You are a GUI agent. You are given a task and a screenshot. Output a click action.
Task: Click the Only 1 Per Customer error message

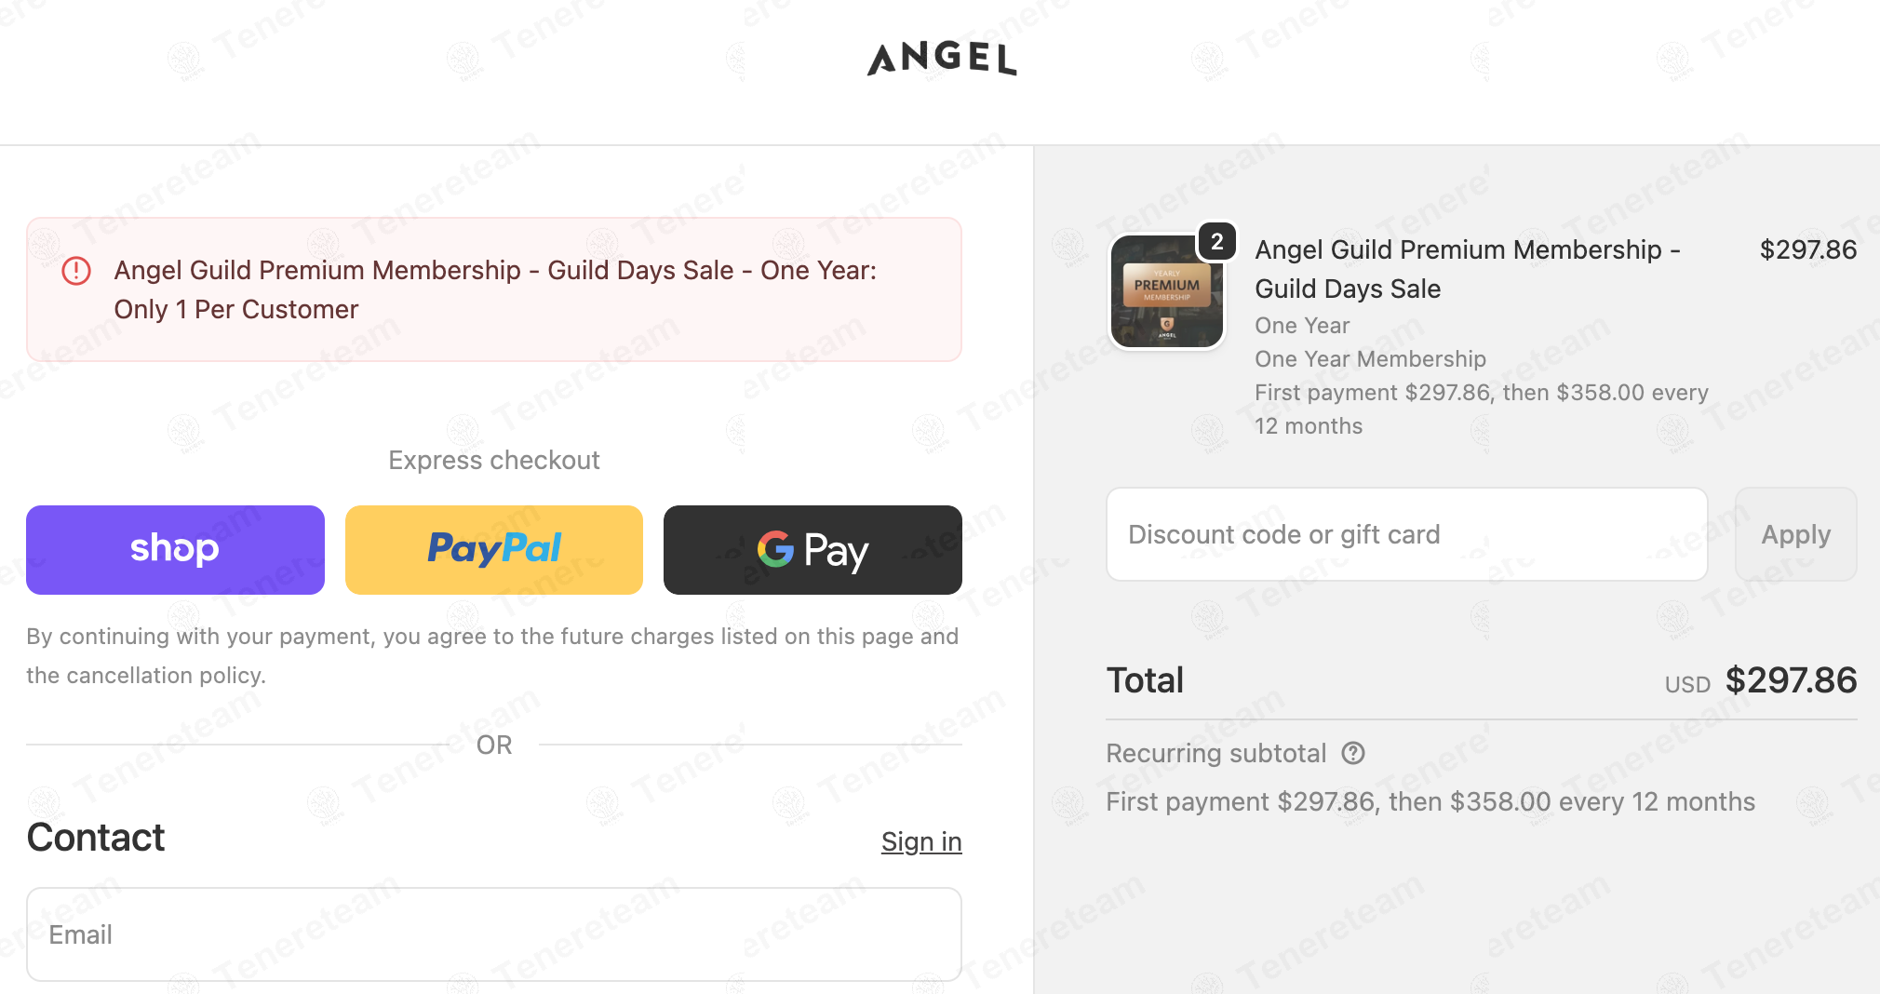(x=495, y=289)
